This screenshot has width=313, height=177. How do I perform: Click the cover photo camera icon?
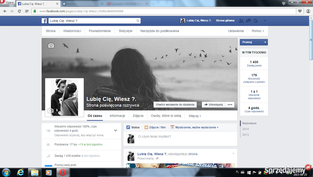pyautogui.click(x=51, y=45)
